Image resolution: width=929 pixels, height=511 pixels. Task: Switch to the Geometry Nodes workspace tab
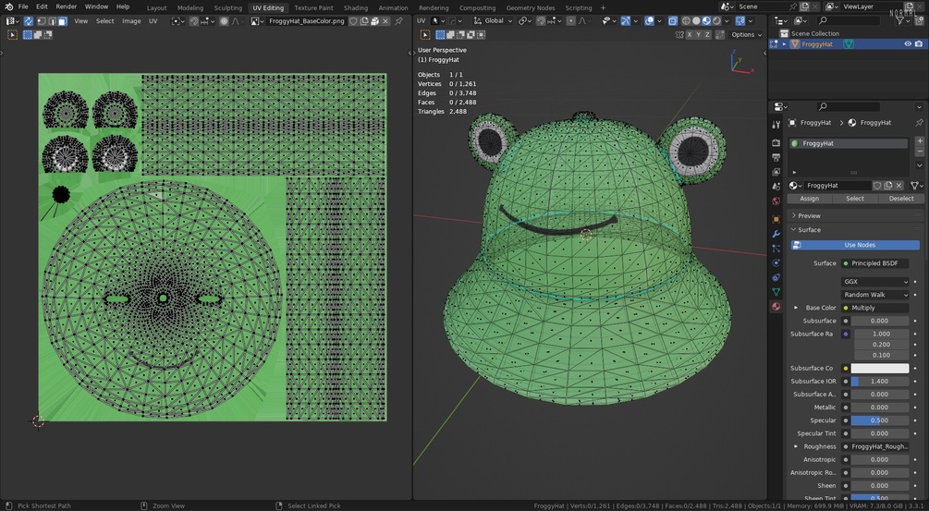531,7
